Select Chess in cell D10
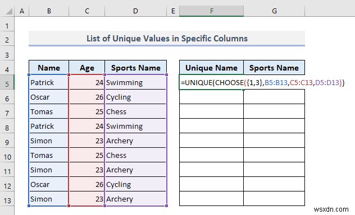The width and height of the screenshot is (355, 215). click(135, 155)
